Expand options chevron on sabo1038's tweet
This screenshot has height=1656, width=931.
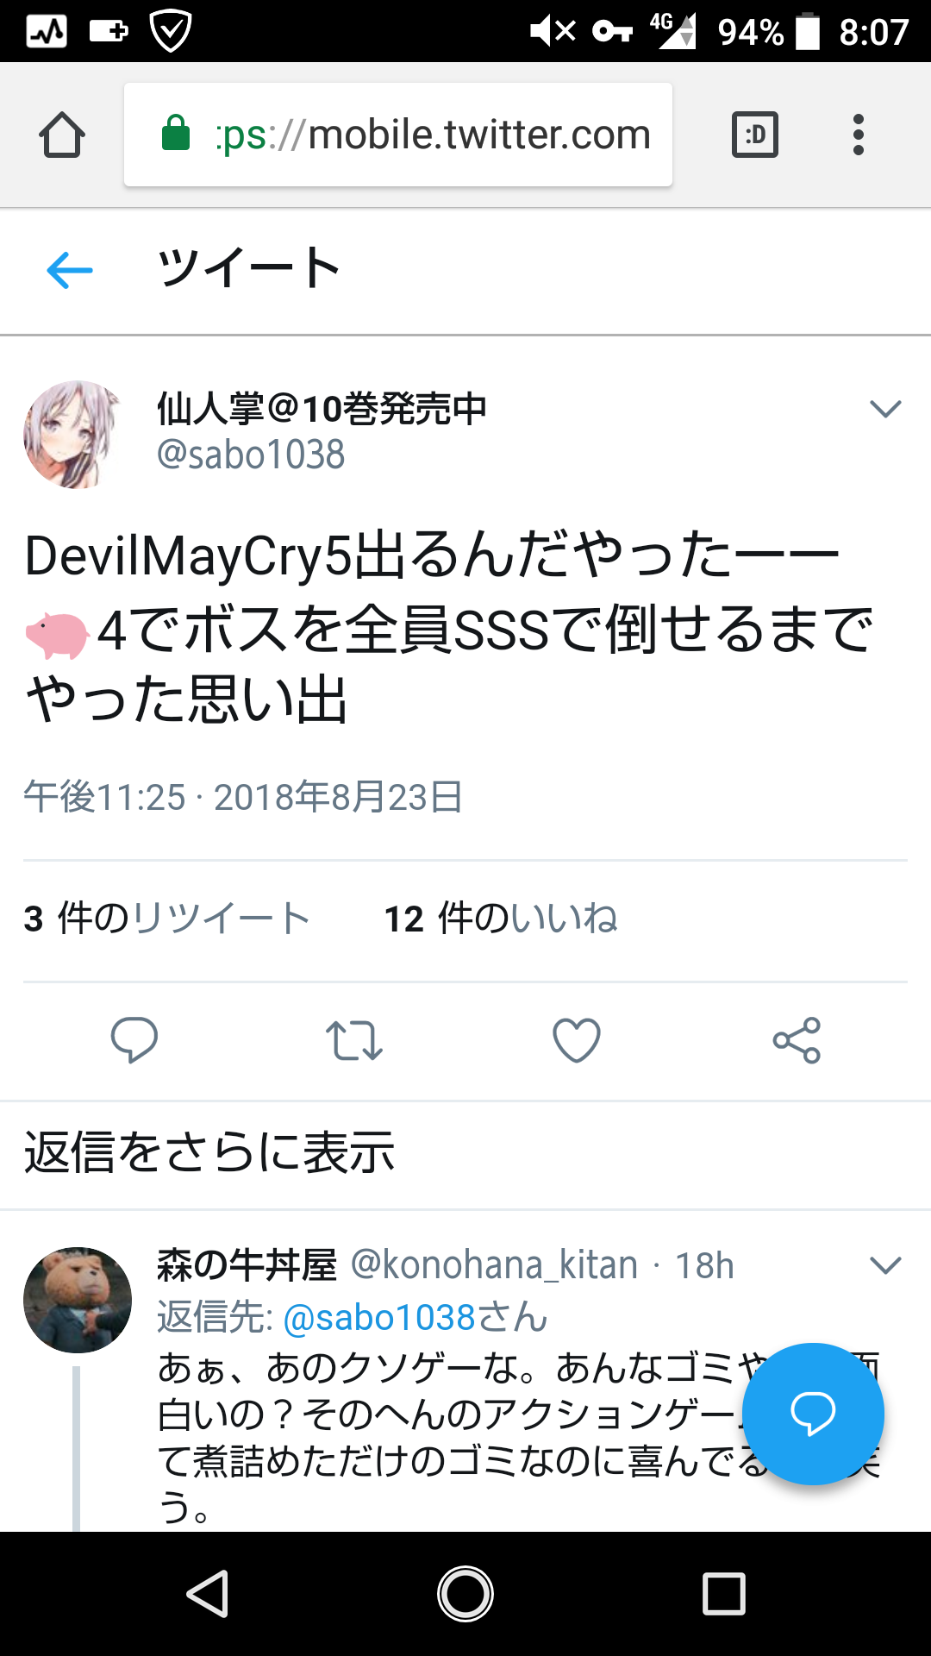(x=885, y=408)
